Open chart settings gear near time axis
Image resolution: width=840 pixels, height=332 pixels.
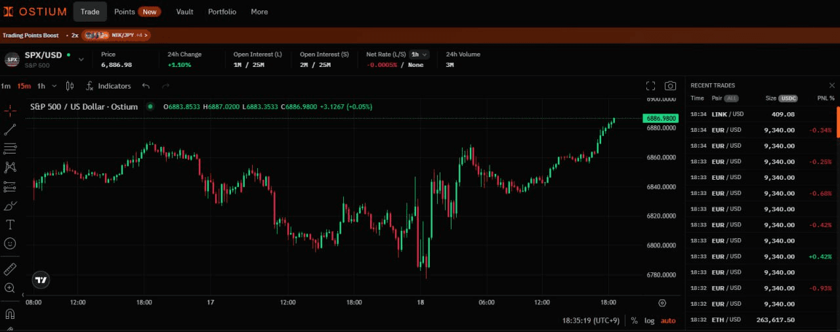tap(661, 303)
